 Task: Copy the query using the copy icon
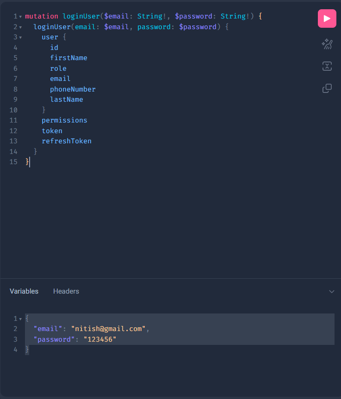327,88
